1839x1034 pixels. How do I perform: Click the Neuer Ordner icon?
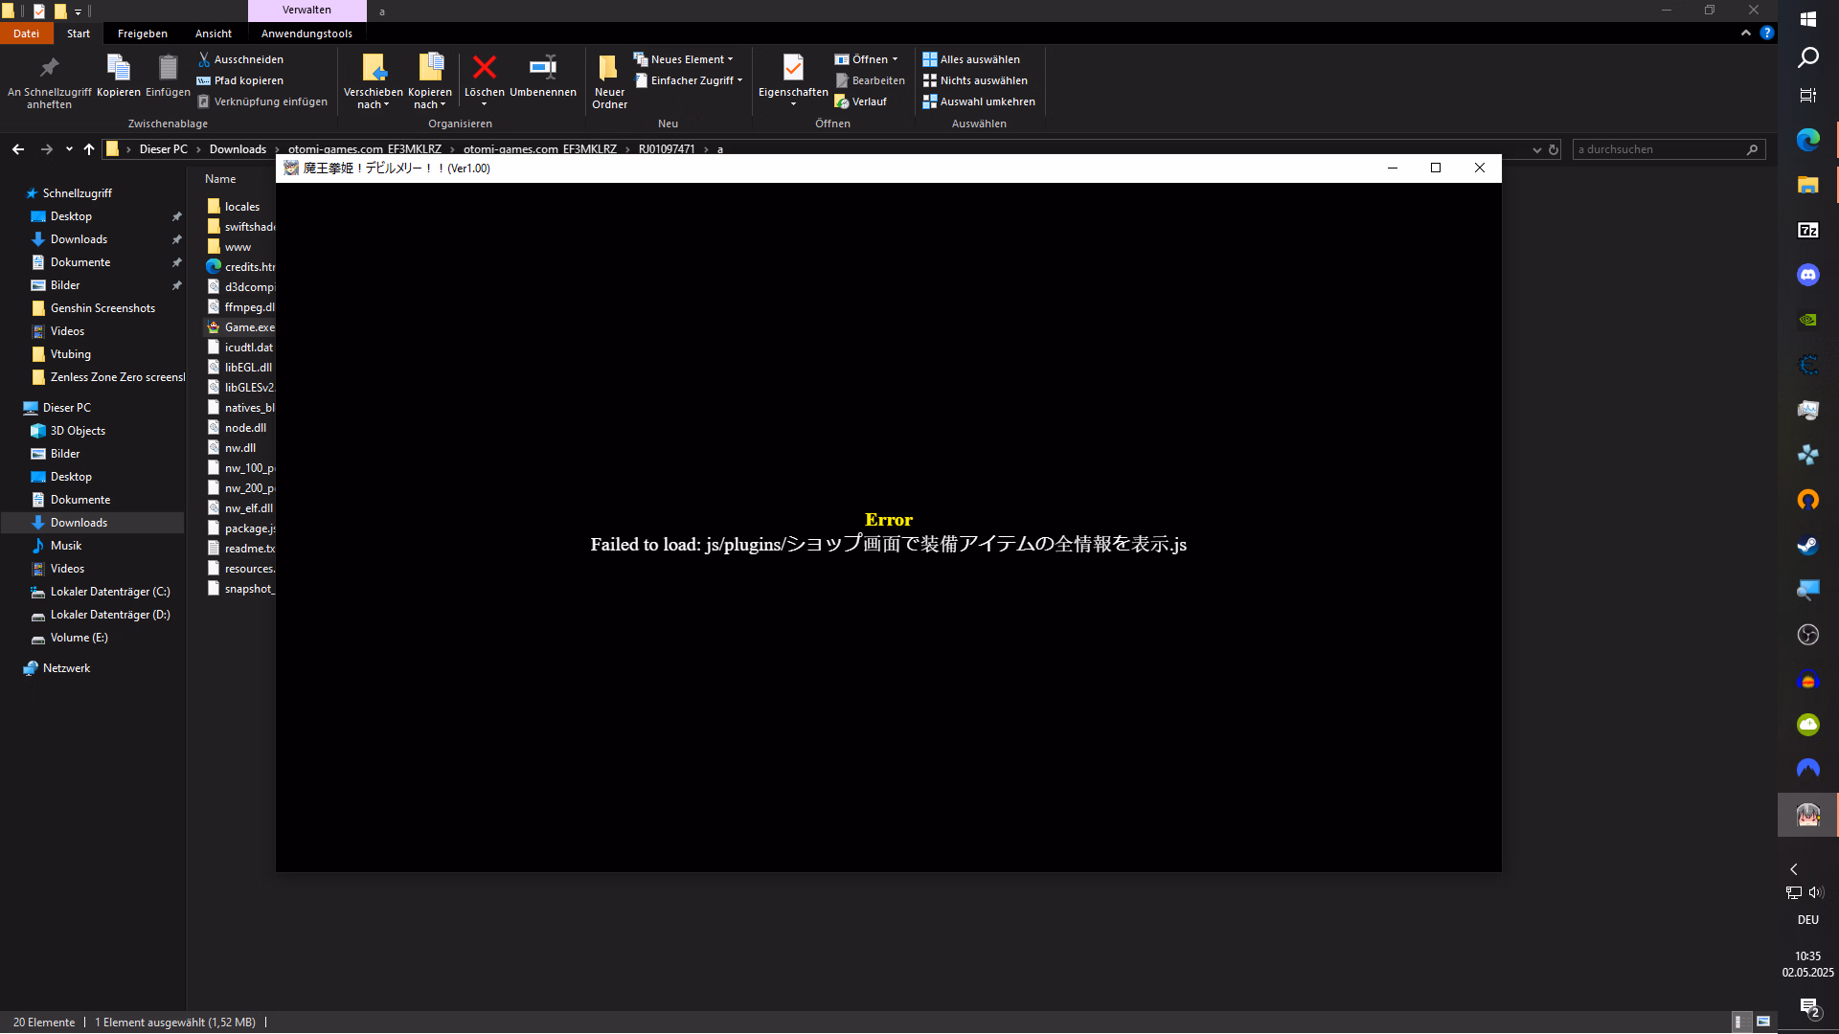click(608, 68)
